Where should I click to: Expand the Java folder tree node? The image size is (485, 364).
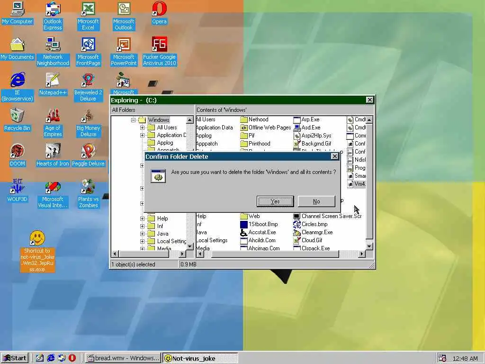click(142, 234)
